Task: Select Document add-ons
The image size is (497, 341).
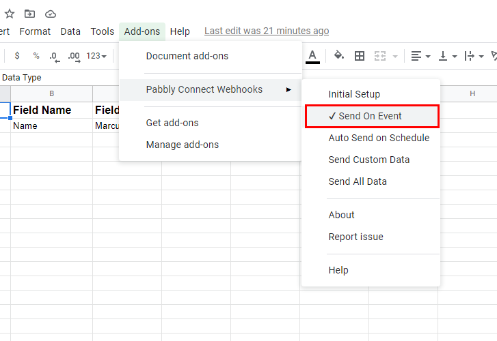Action: click(210, 56)
